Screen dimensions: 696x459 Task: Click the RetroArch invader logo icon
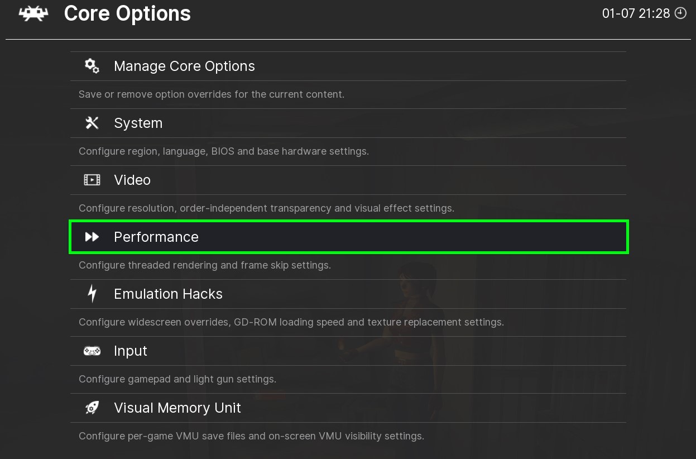(34, 13)
